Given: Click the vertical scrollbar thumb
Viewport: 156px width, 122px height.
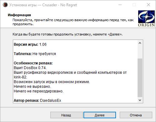Looking at the screenshot, I should click(x=140, y=78).
